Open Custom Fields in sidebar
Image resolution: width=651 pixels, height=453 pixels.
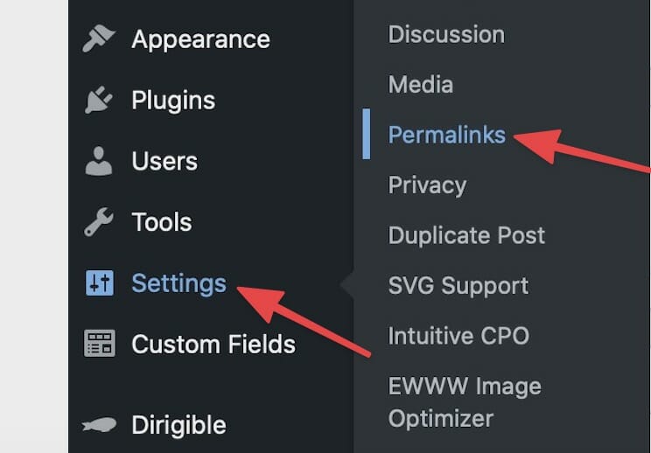(x=213, y=344)
